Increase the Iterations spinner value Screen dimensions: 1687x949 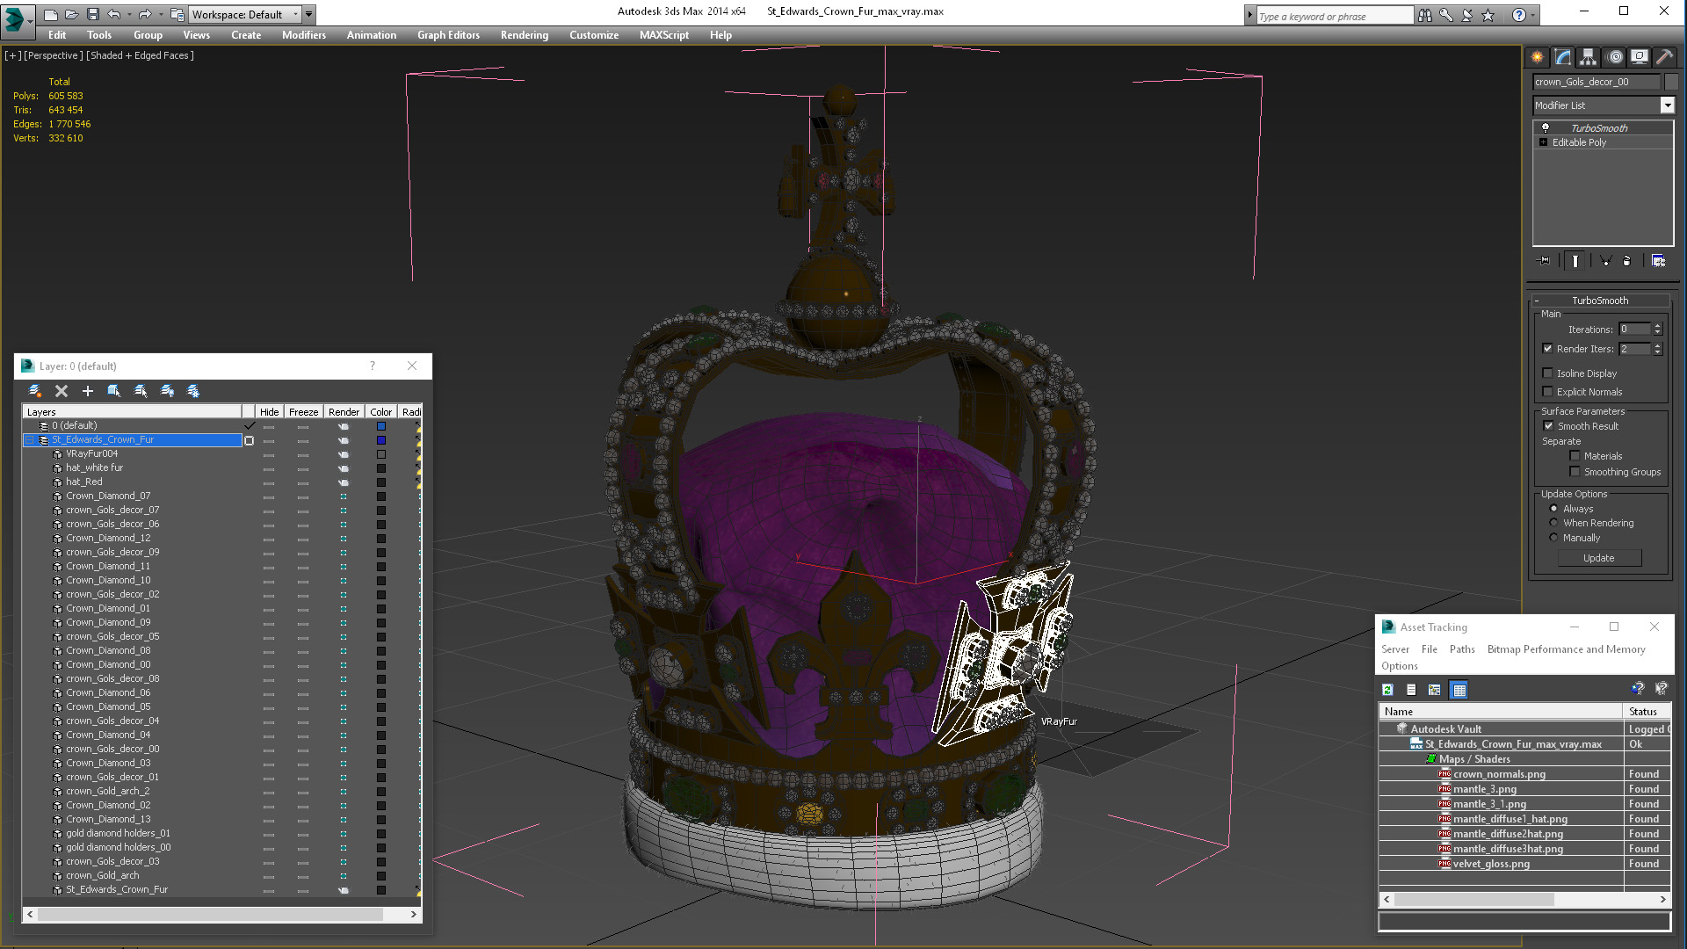(1657, 326)
